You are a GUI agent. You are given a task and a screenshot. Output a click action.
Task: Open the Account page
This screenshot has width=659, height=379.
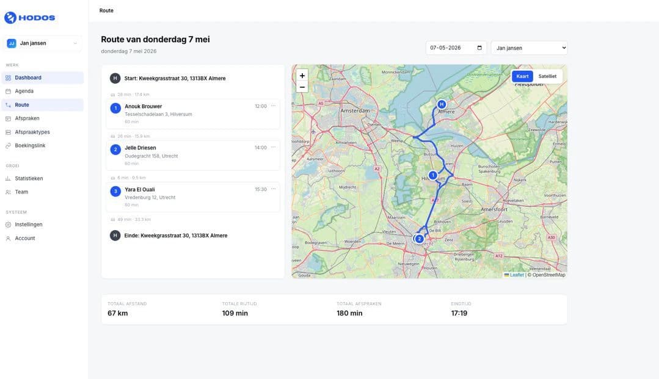coord(43,238)
